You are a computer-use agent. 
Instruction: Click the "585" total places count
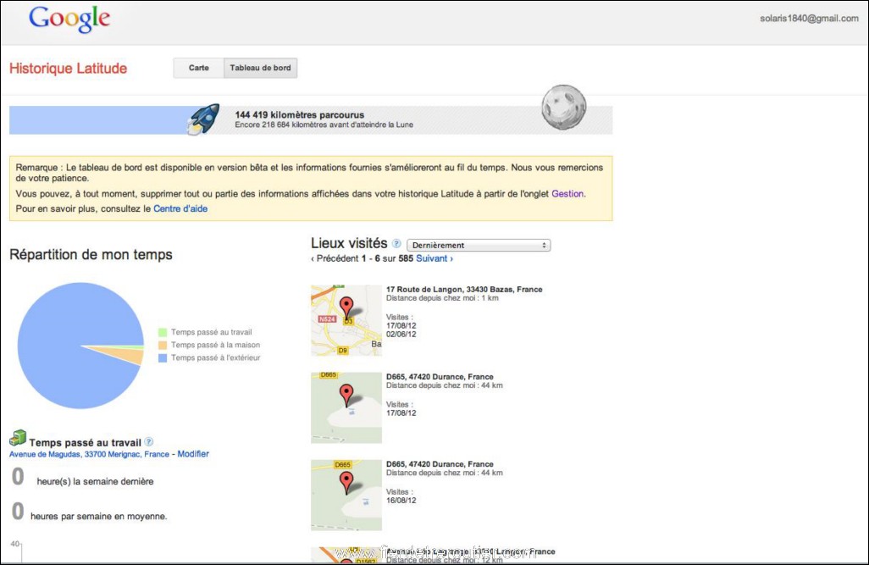[406, 258]
